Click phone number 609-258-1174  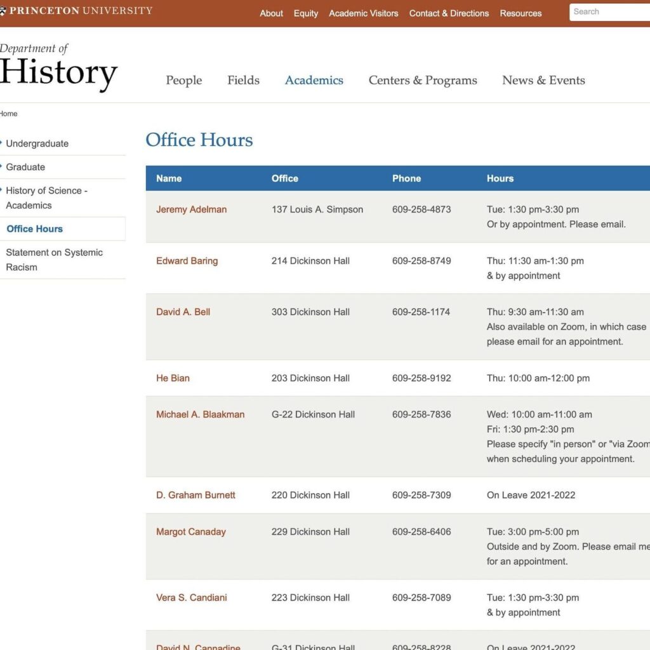point(421,312)
